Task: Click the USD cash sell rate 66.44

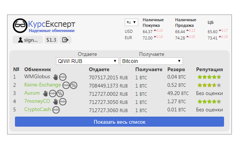Action: (180, 32)
